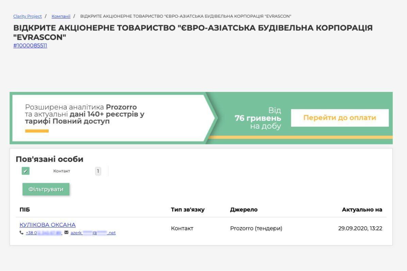
Task: Click the Перейти до оплати button
Action: click(340, 118)
